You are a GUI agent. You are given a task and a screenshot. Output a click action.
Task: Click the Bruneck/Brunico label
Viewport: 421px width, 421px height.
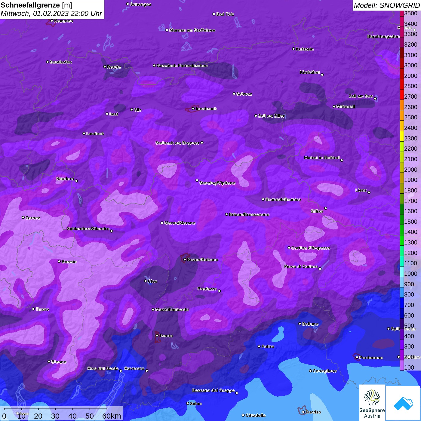(x=283, y=199)
